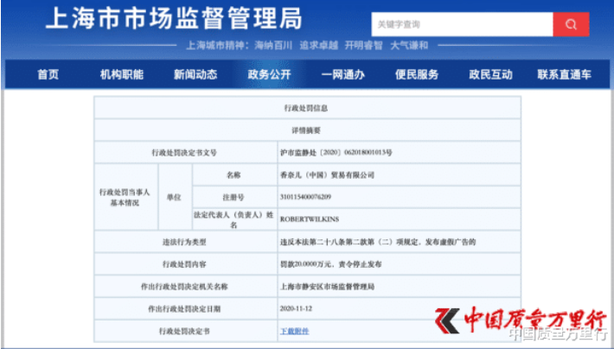Open the 一网通办 menu item
The height and width of the screenshot is (349, 614).
(343, 74)
